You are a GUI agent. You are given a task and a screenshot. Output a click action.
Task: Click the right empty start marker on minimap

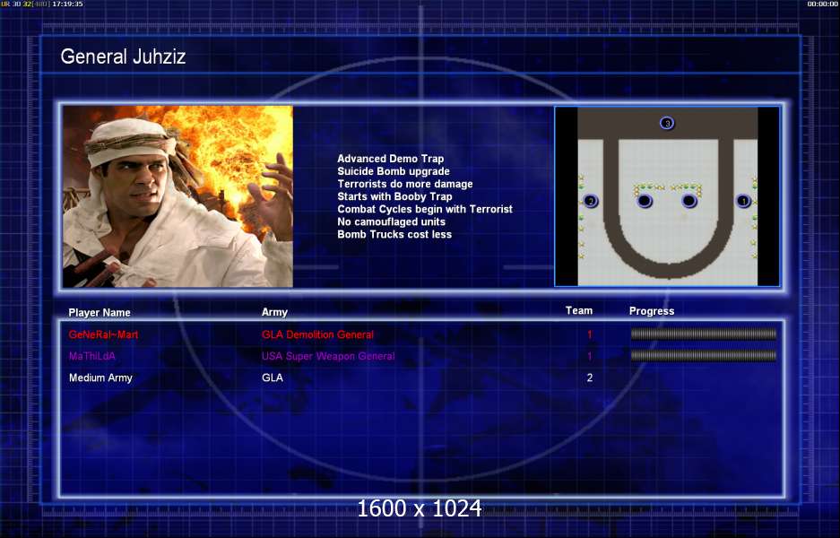pos(688,201)
